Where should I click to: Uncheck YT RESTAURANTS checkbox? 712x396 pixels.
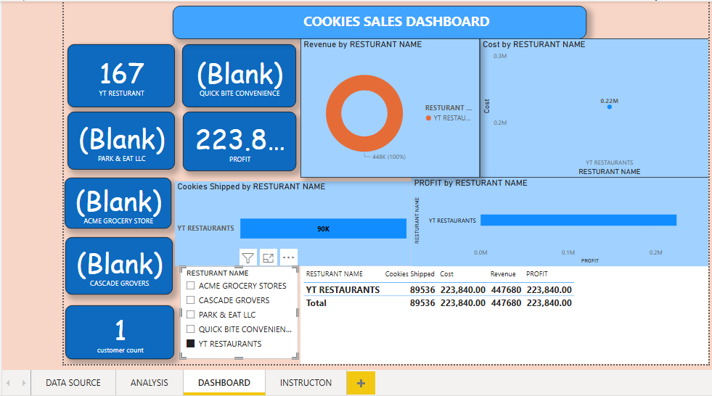click(191, 344)
